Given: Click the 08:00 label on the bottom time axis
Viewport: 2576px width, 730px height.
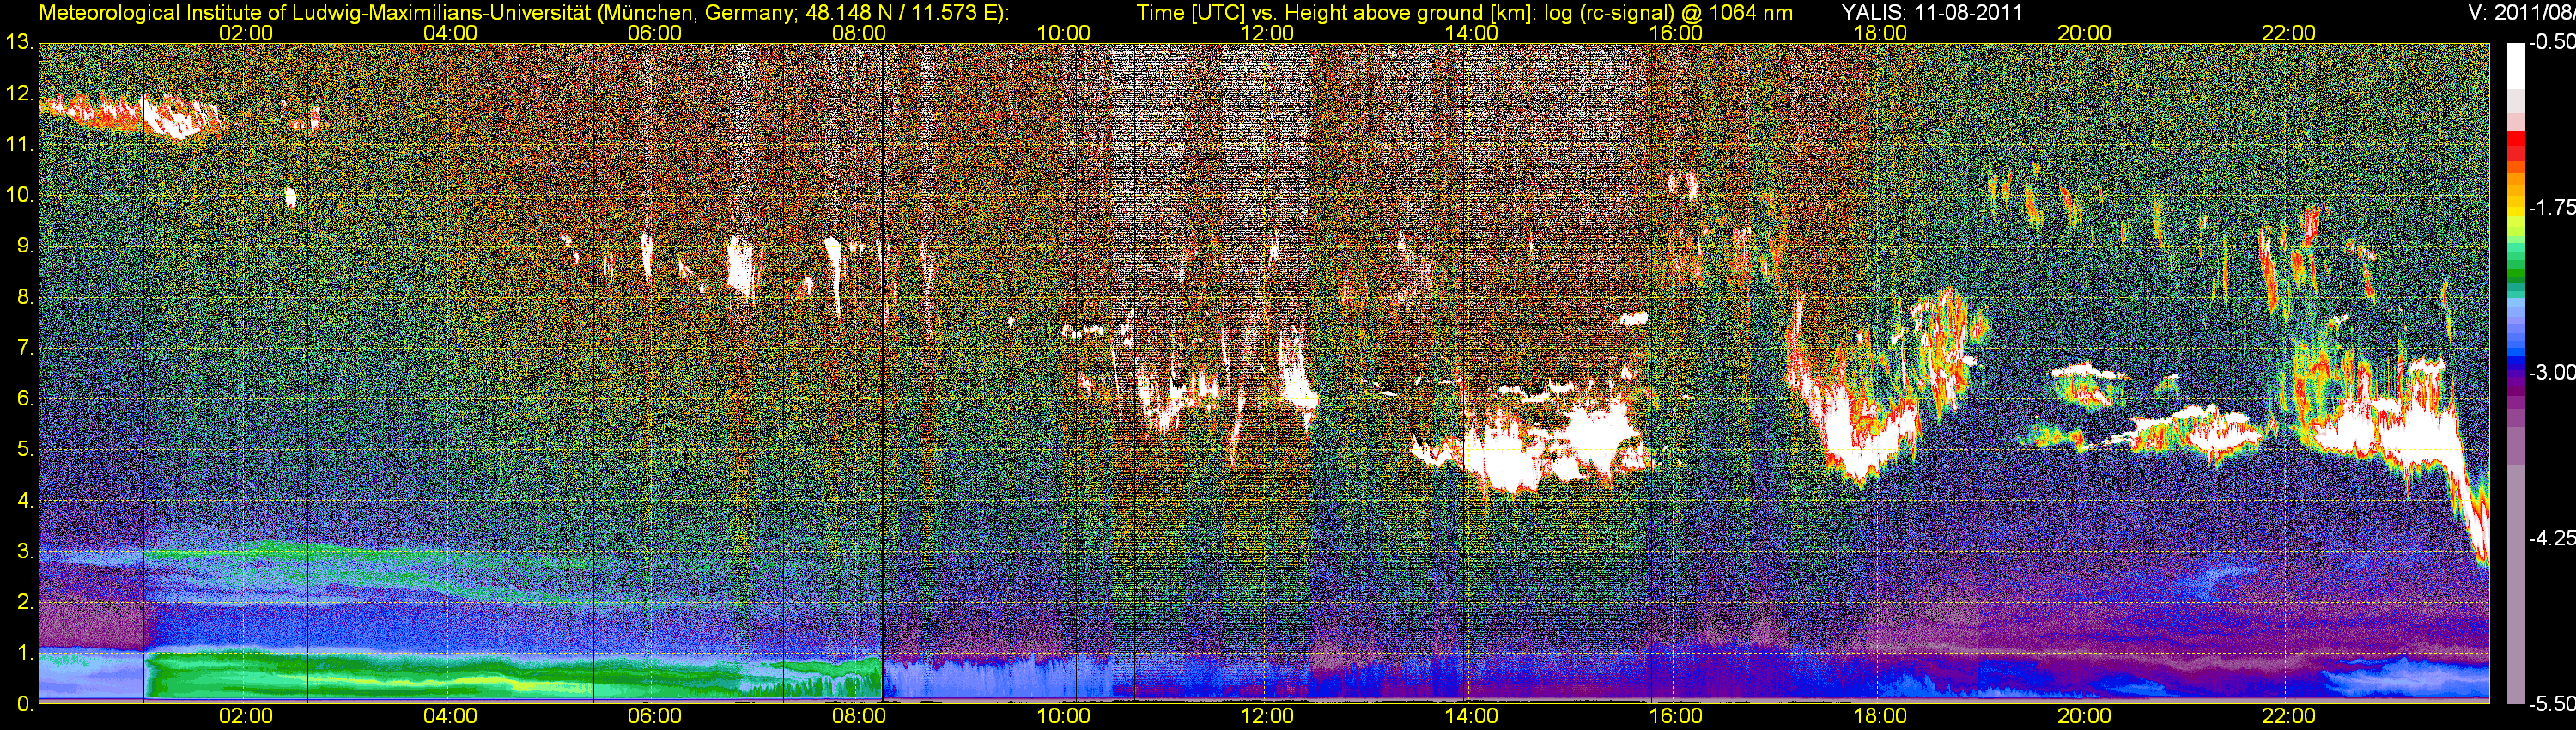Looking at the screenshot, I should [x=858, y=716].
